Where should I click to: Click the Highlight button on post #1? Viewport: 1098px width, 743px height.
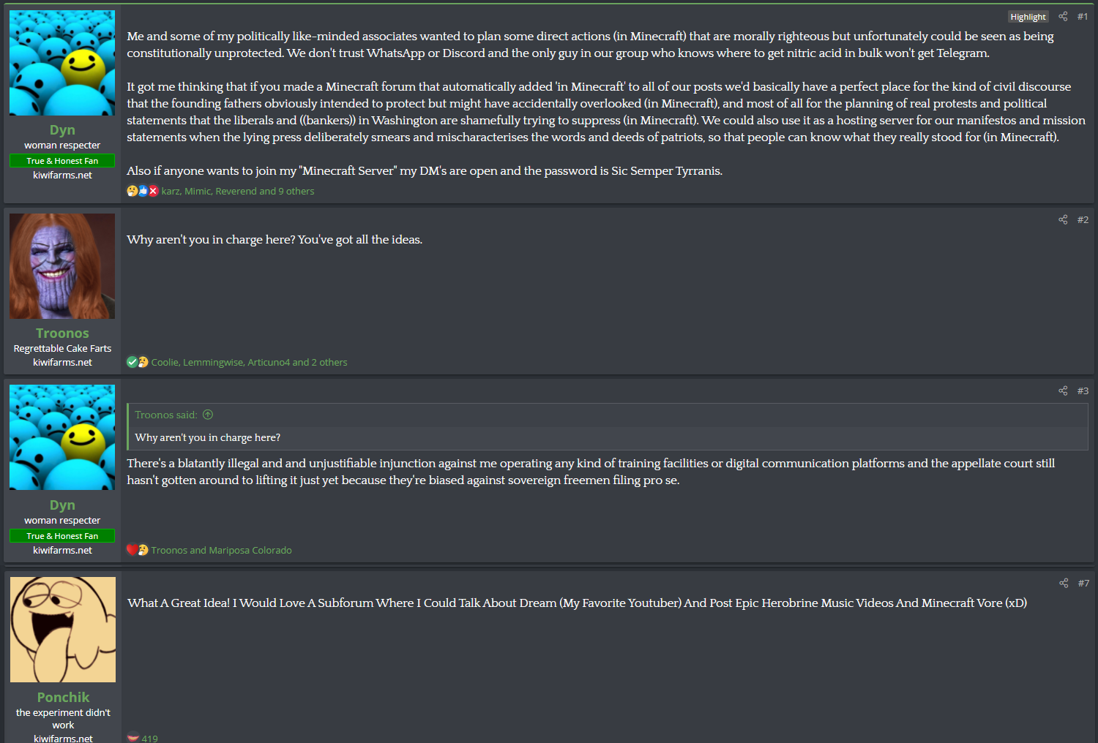[x=1028, y=17]
